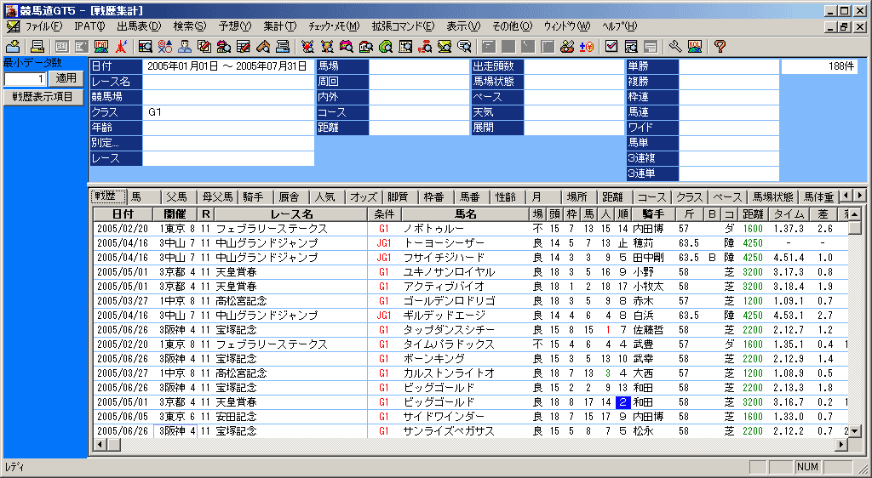872x478 pixels.
Task: Click the printer icon in toolbar
Action: click(37, 46)
